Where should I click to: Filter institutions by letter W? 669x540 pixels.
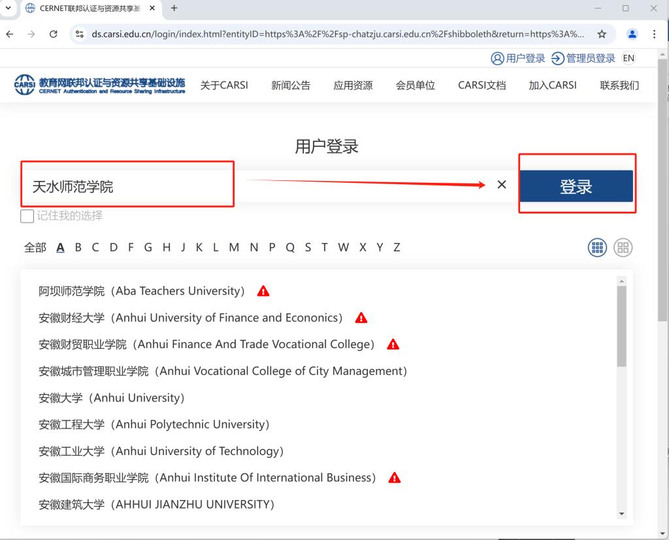click(x=344, y=247)
